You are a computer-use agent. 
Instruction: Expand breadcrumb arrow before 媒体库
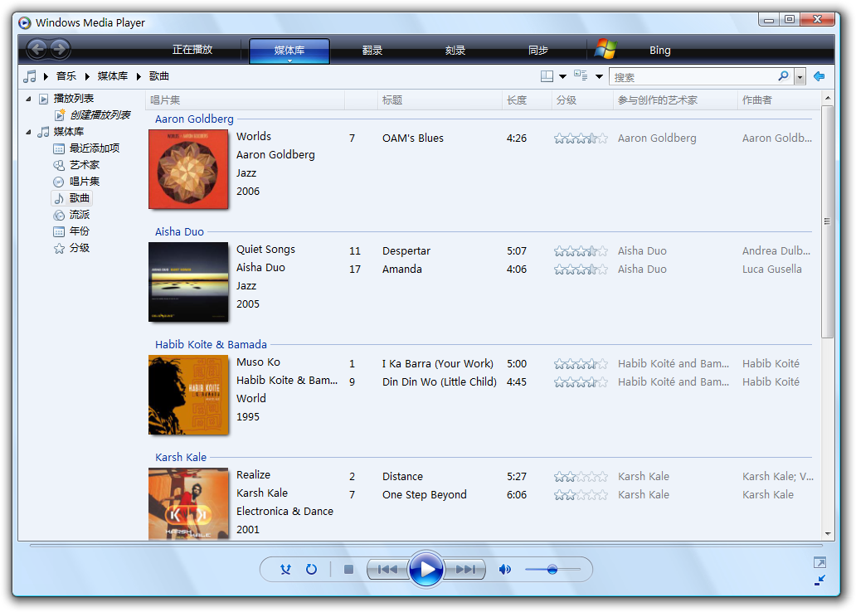[87, 76]
